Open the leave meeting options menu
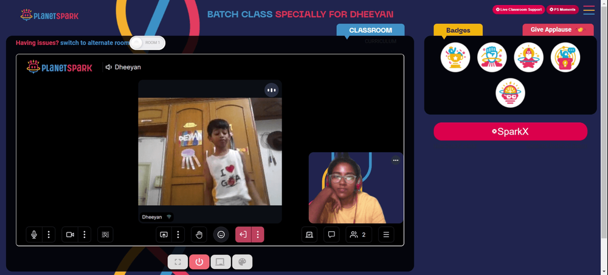Screen dimensions: 608x275 (x=258, y=235)
